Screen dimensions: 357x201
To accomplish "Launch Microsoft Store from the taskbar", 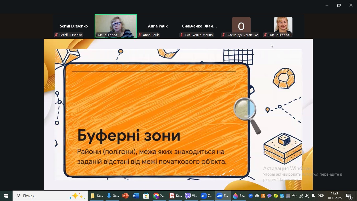I will coord(146,196).
